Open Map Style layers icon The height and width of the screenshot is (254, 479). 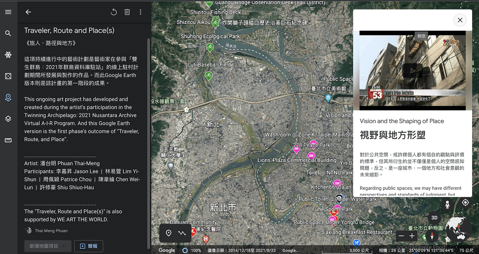8,119
